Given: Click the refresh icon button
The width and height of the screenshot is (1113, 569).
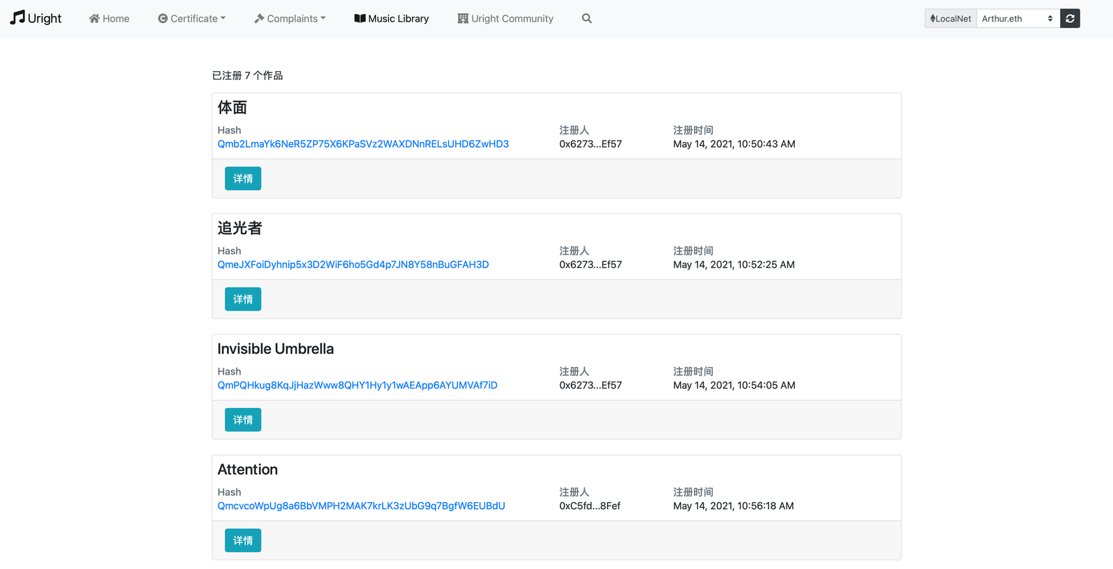Looking at the screenshot, I should point(1070,19).
